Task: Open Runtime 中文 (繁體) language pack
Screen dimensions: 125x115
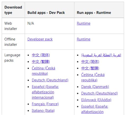Action: pos(90,68)
